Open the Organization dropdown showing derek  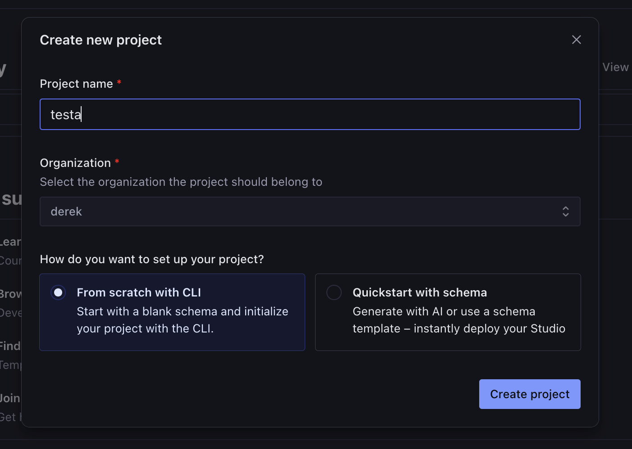(x=310, y=211)
